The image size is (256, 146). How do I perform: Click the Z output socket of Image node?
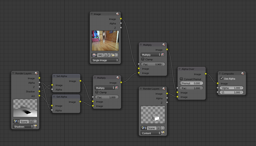click(x=121, y=27)
